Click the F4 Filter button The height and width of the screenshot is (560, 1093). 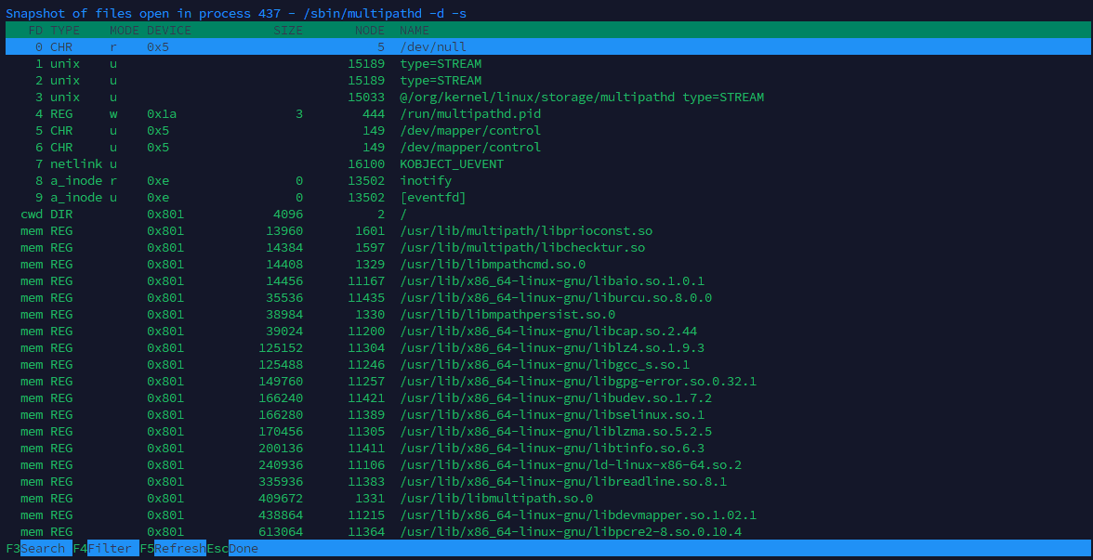coord(100,548)
